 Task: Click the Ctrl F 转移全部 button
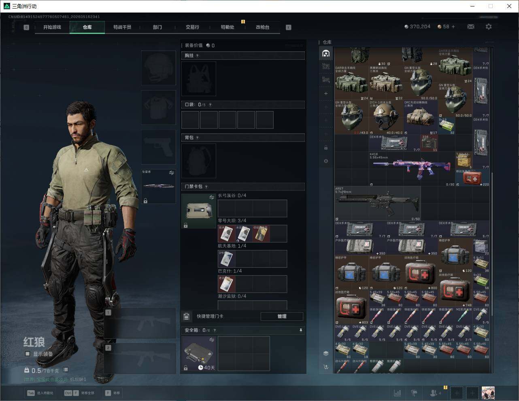(79, 393)
